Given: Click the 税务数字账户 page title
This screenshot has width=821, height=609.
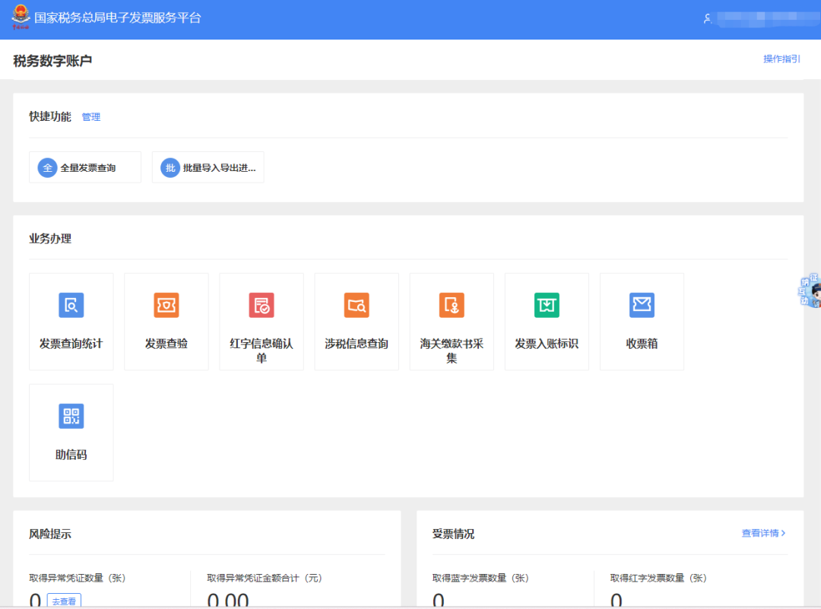Looking at the screenshot, I should (52, 61).
